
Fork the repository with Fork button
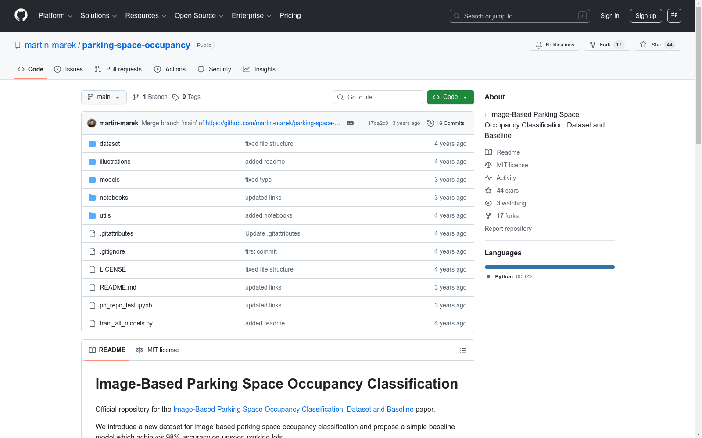(607, 45)
